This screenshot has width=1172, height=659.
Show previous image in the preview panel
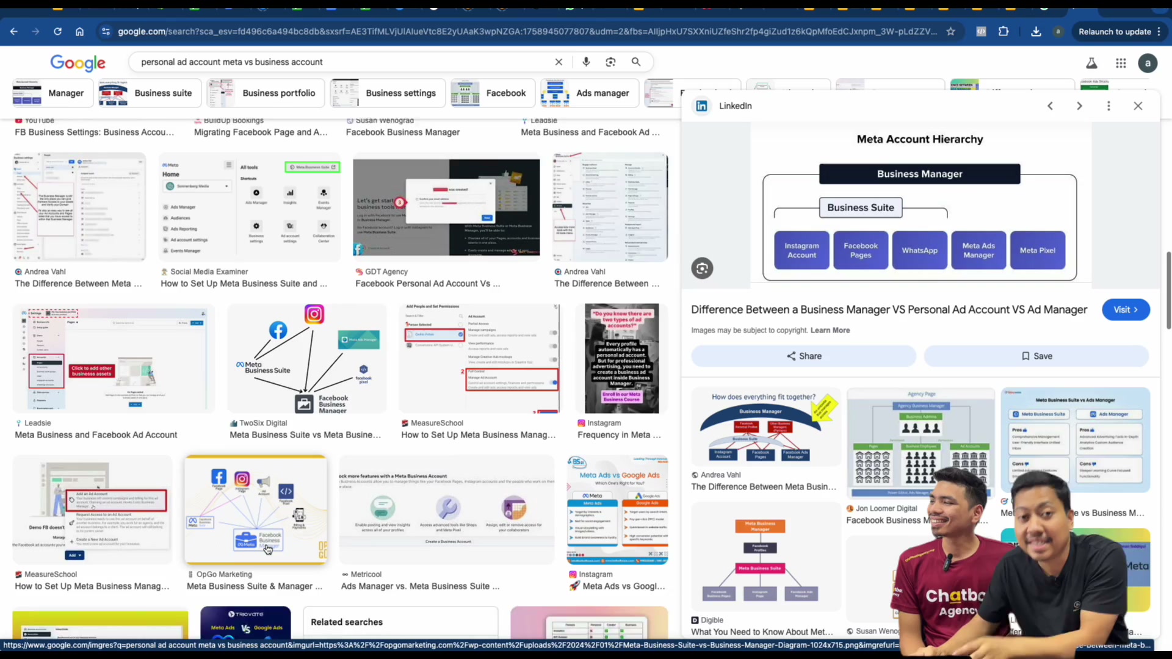1050,106
